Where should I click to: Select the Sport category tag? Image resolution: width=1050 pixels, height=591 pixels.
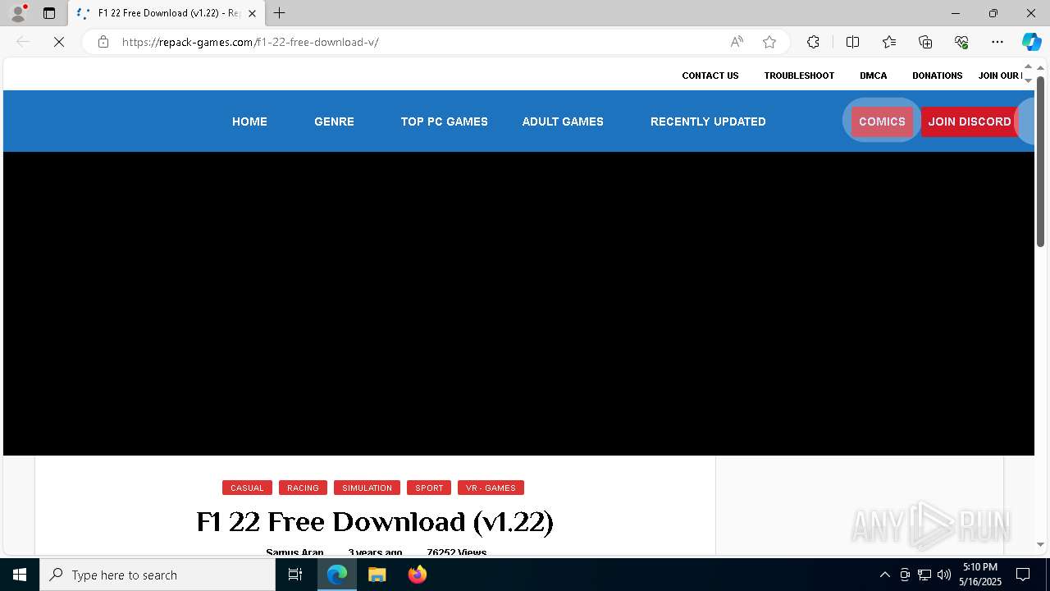(x=429, y=488)
